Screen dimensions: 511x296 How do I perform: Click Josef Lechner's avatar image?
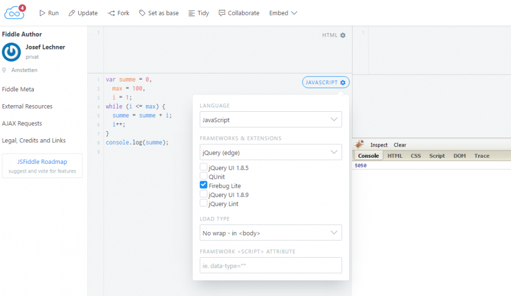11,52
